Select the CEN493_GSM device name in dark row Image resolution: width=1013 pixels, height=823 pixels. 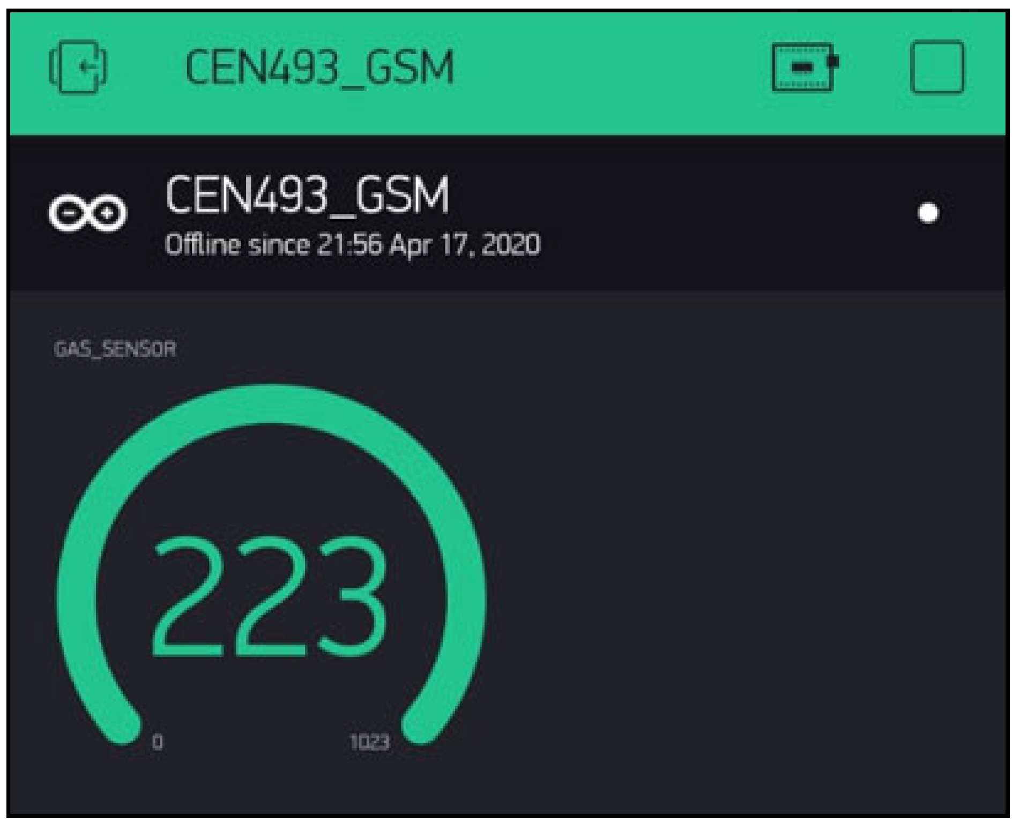(307, 196)
